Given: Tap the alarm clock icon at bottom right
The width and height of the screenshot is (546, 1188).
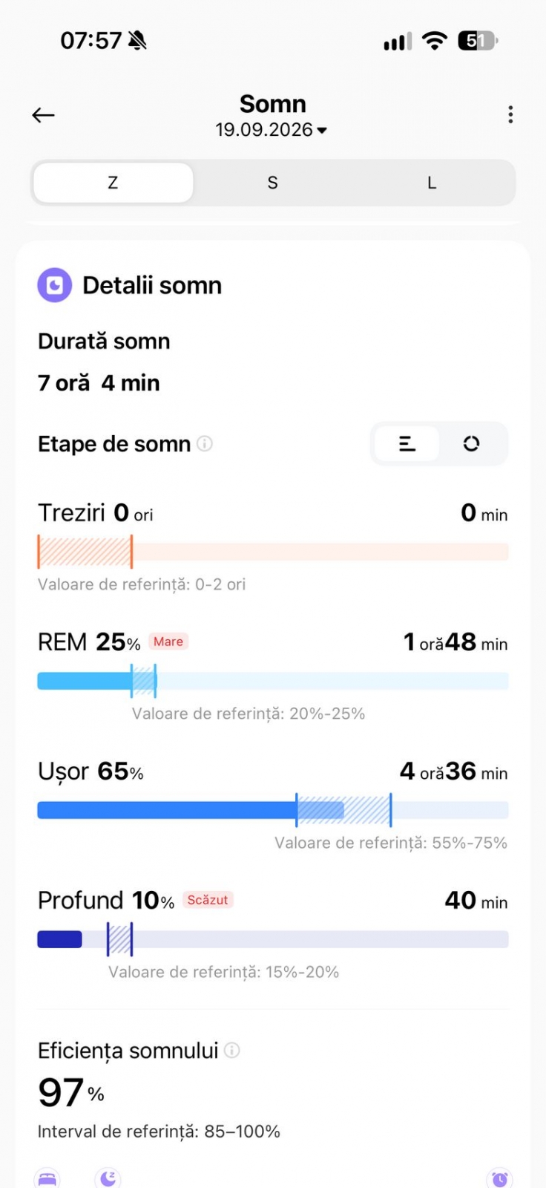Looking at the screenshot, I should pos(499,1178).
